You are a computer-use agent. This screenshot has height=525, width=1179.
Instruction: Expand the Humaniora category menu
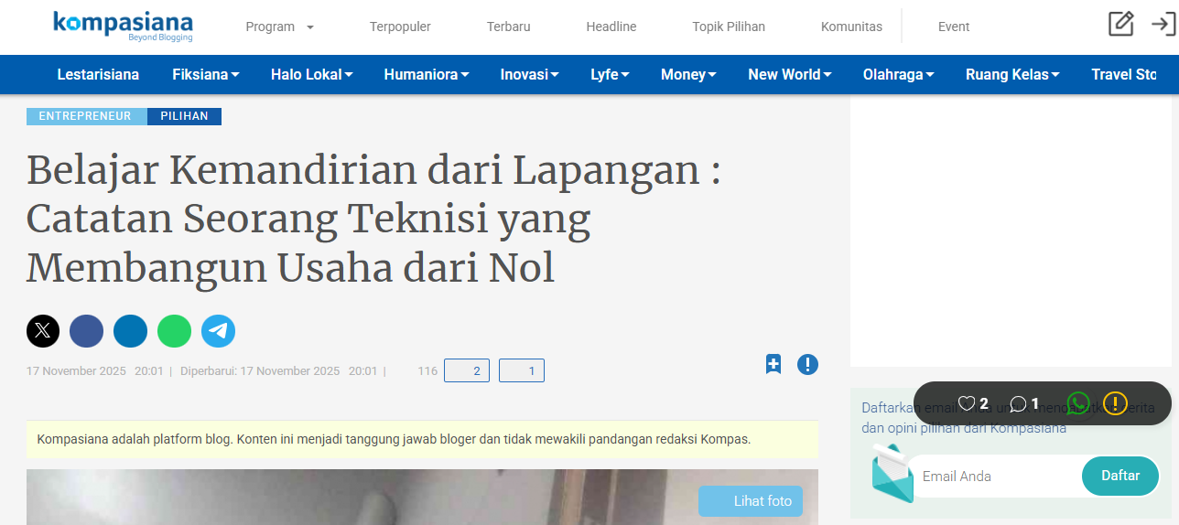point(427,75)
